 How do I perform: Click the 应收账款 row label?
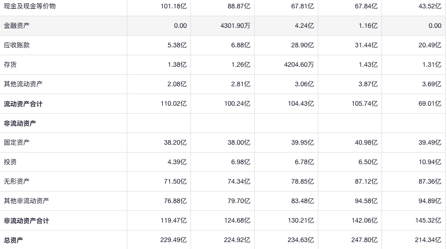[17, 45]
